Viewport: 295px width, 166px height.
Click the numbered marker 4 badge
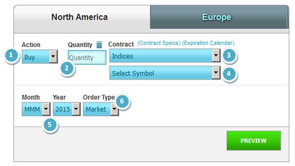[x=229, y=73]
